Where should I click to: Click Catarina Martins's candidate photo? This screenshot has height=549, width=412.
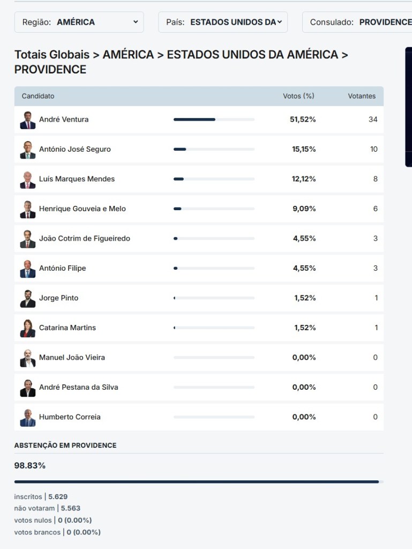click(28, 328)
